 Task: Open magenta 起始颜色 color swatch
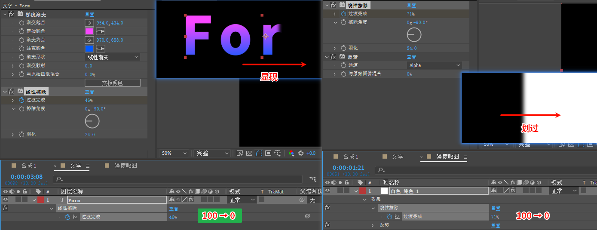click(89, 31)
